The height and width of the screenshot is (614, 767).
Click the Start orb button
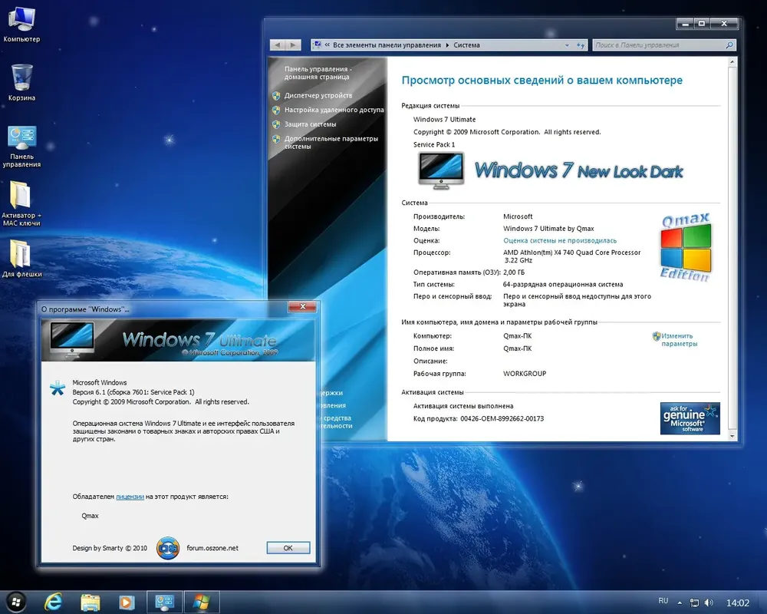(15, 602)
